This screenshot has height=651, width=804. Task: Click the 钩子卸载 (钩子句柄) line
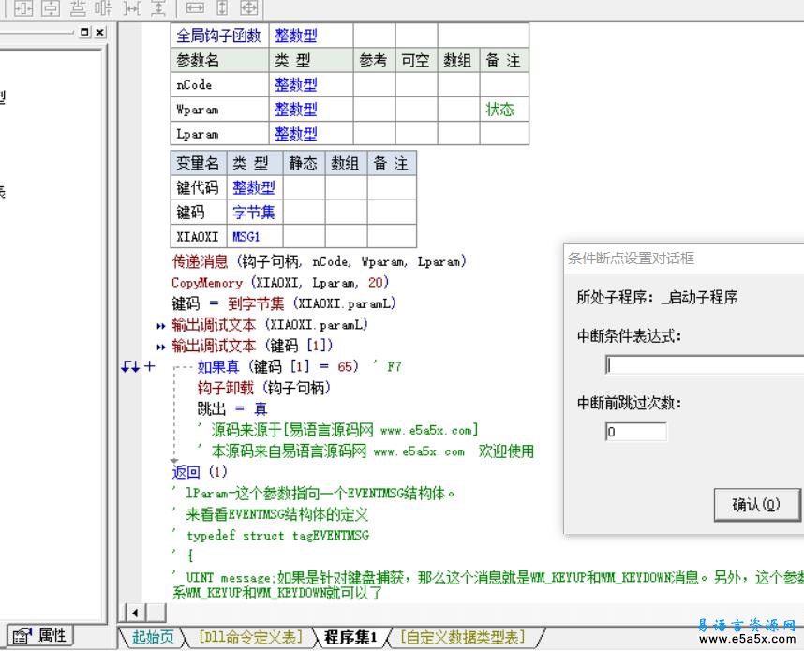(x=264, y=388)
